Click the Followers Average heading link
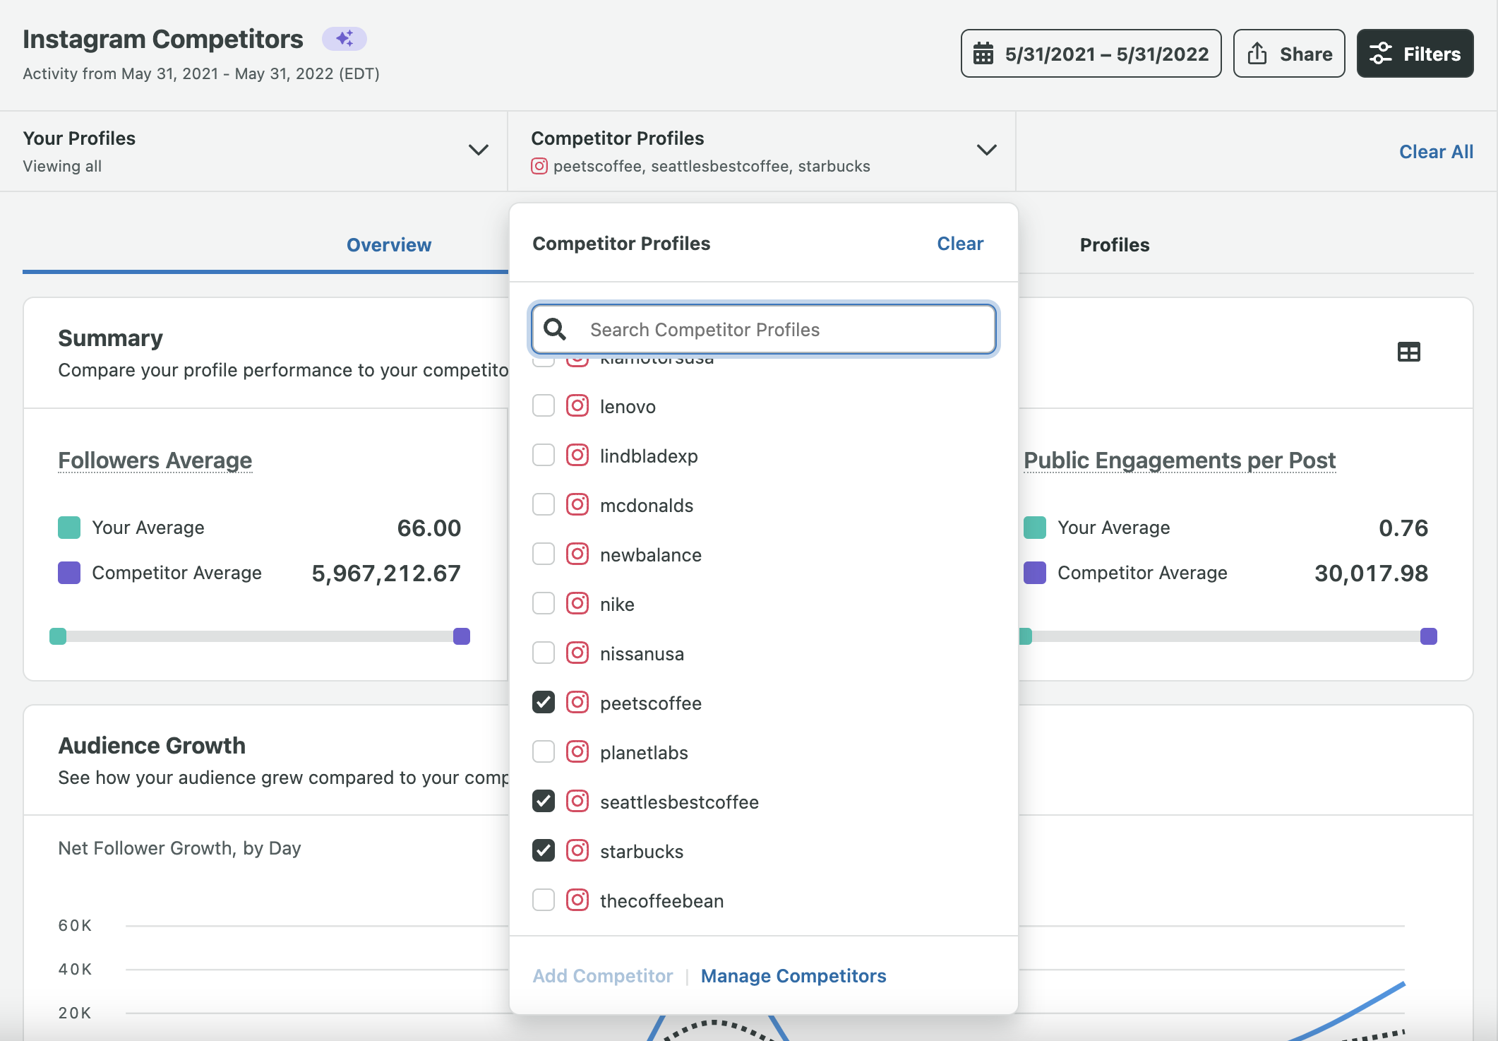1498x1041 pixels. coord(155,460)
